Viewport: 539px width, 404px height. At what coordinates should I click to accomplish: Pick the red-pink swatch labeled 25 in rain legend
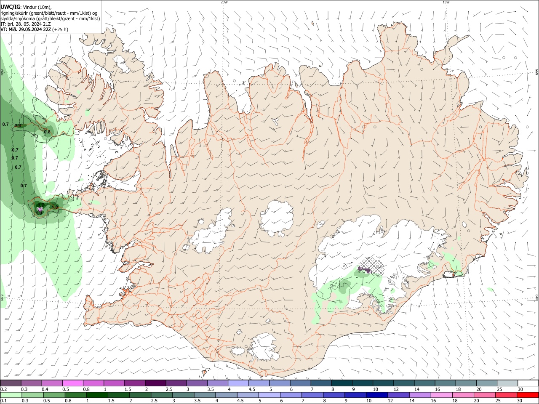click(506, 395)
